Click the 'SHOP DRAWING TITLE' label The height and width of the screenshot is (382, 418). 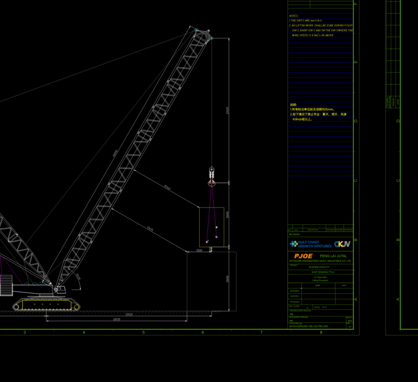[x=322, y=272]
